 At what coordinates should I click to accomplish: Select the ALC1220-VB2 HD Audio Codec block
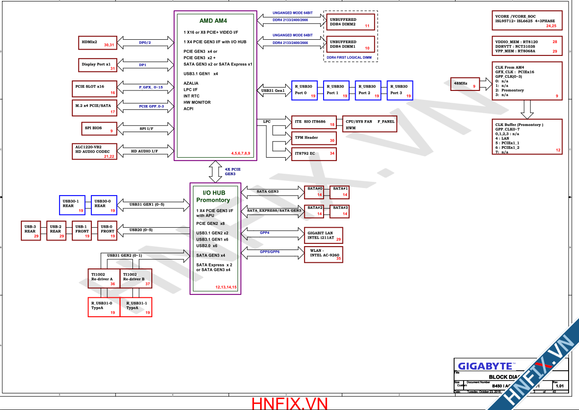pyautogui.click(x=94, y=151)
